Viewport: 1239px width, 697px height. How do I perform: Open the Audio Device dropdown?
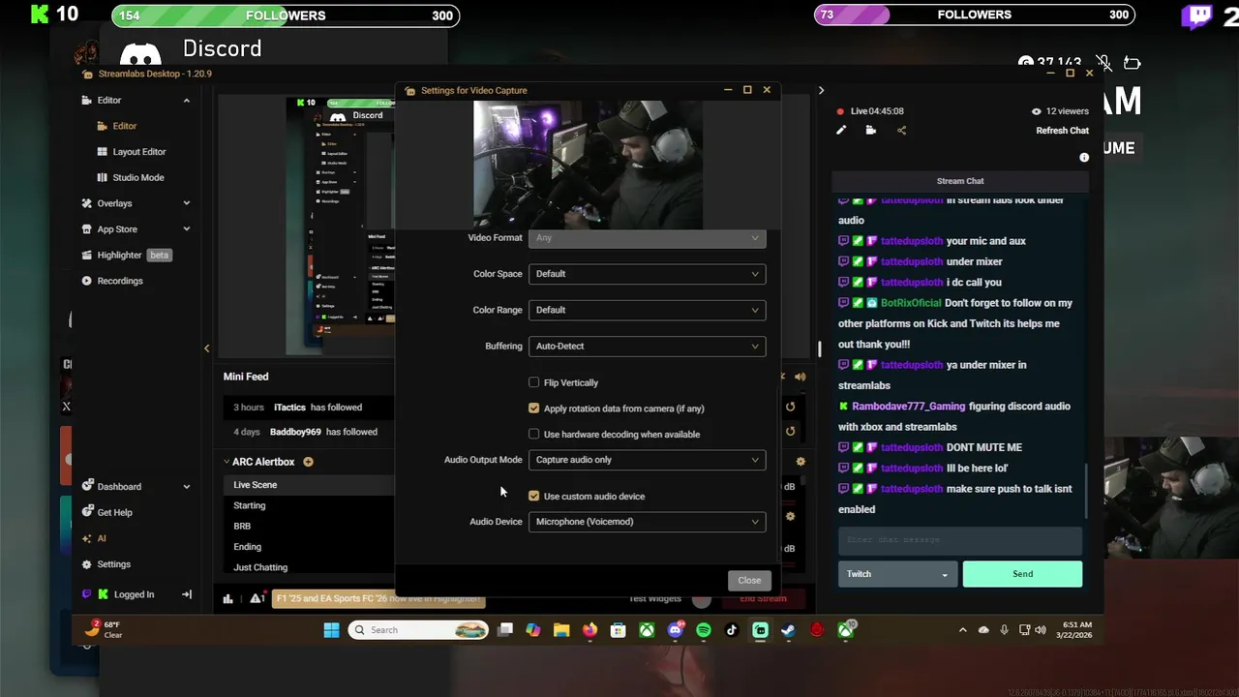click(647, 522)
